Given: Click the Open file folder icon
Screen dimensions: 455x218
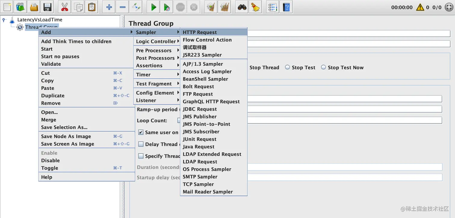Looking at the screenshot, I should pos(34,7).
